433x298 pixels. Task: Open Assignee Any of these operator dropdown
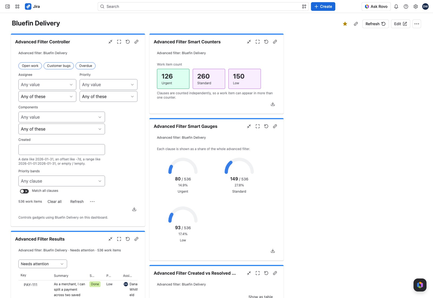(x=47, y=96)
